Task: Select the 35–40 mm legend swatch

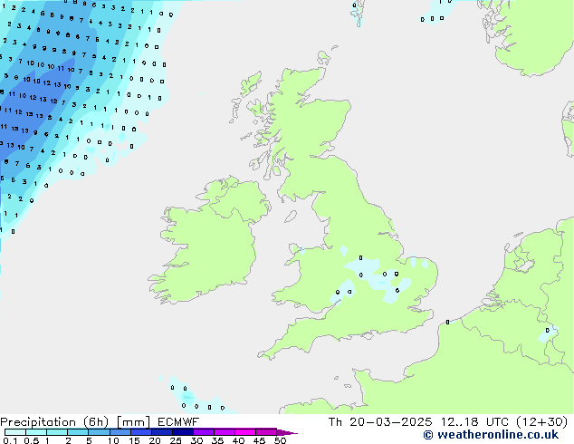Action: pyautogui.click(x=224, y=432)
